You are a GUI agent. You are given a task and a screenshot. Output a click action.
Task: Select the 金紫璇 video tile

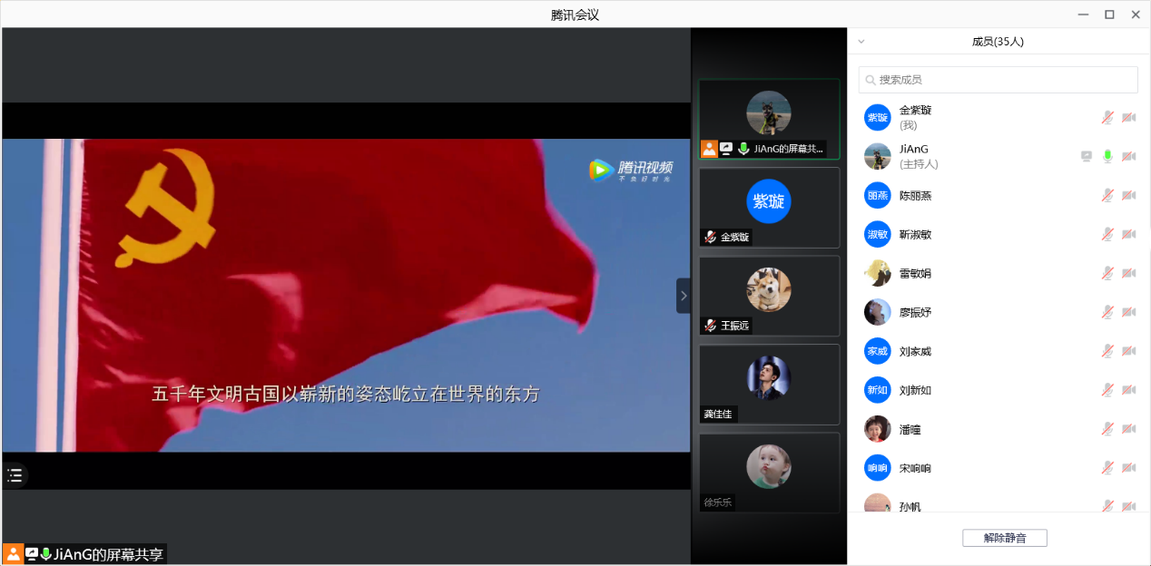pyautogui.click(x=769, y=208)
